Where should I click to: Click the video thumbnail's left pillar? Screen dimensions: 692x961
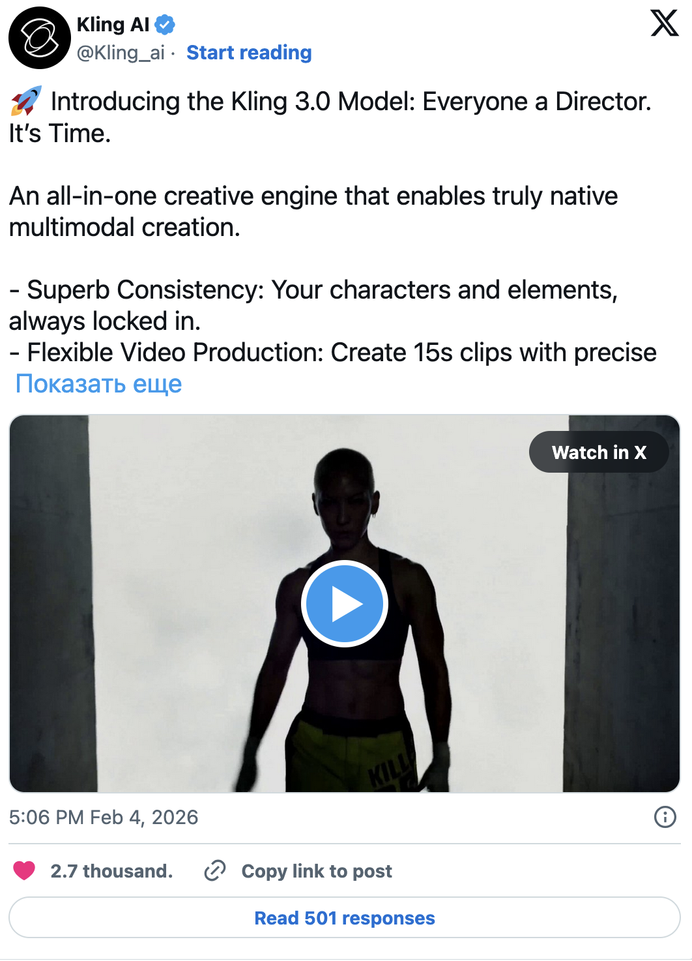49,603
